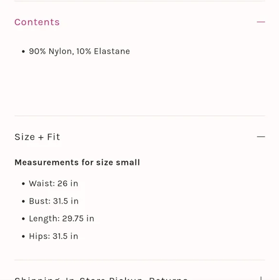Image resolution: width=279 pixels, height=280 pixels.
Task: Click the bullet beside the Waist entry
Action: click(x=23, y=184)
